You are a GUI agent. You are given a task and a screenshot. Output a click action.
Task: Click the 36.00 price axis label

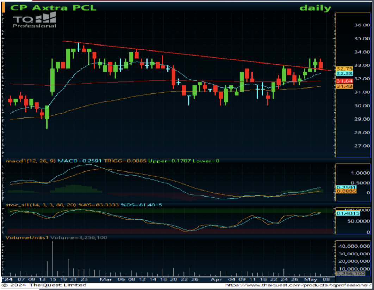pos(362,25)
